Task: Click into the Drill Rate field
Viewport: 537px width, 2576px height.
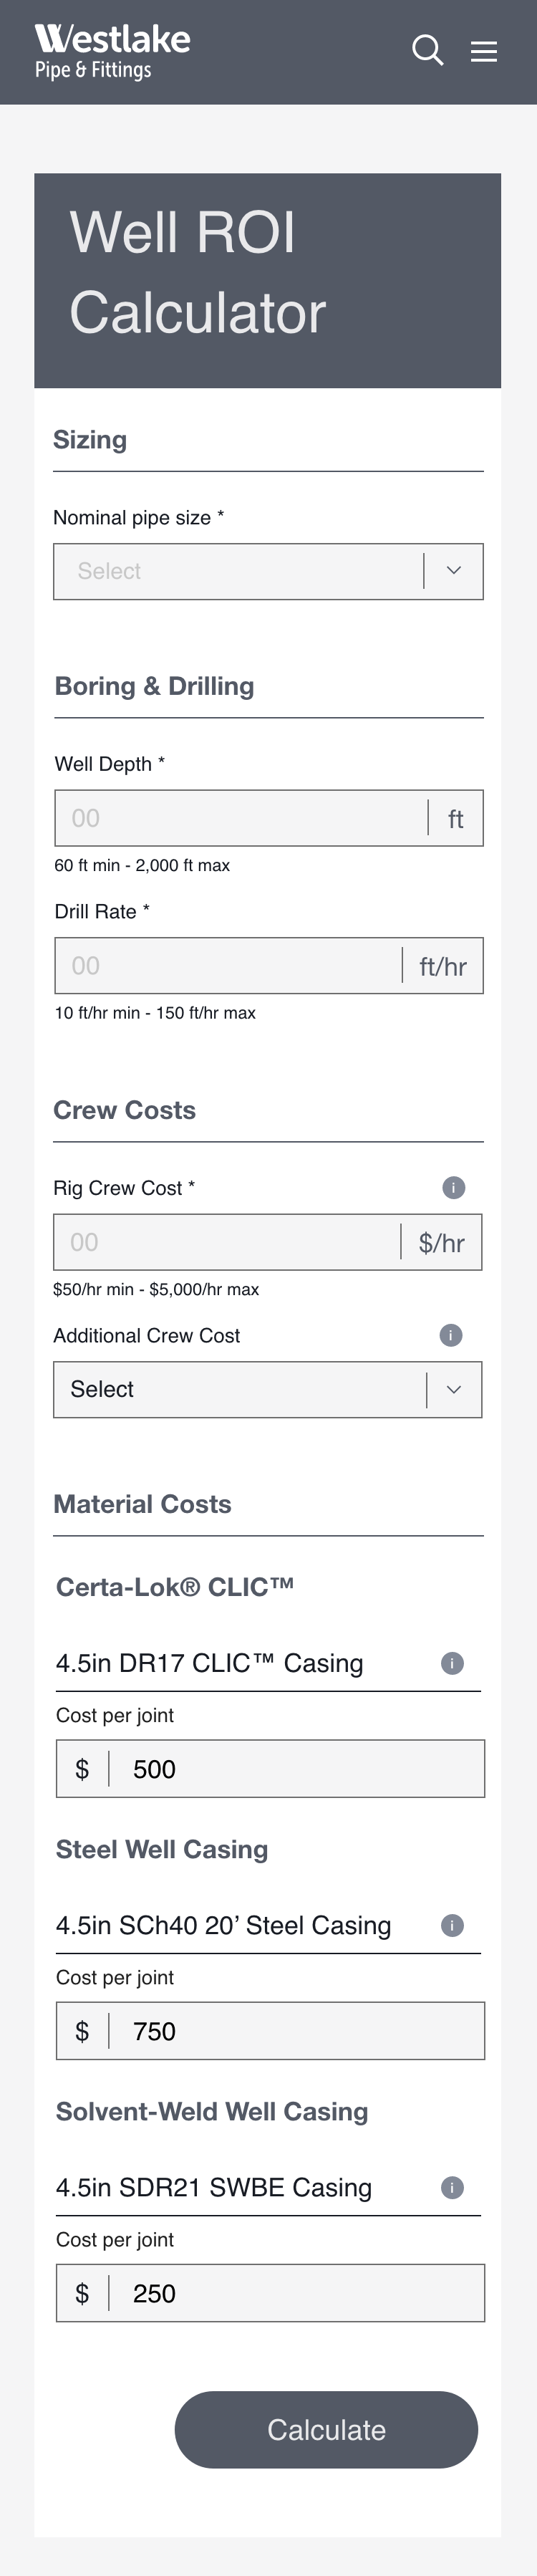Action: 228,965
